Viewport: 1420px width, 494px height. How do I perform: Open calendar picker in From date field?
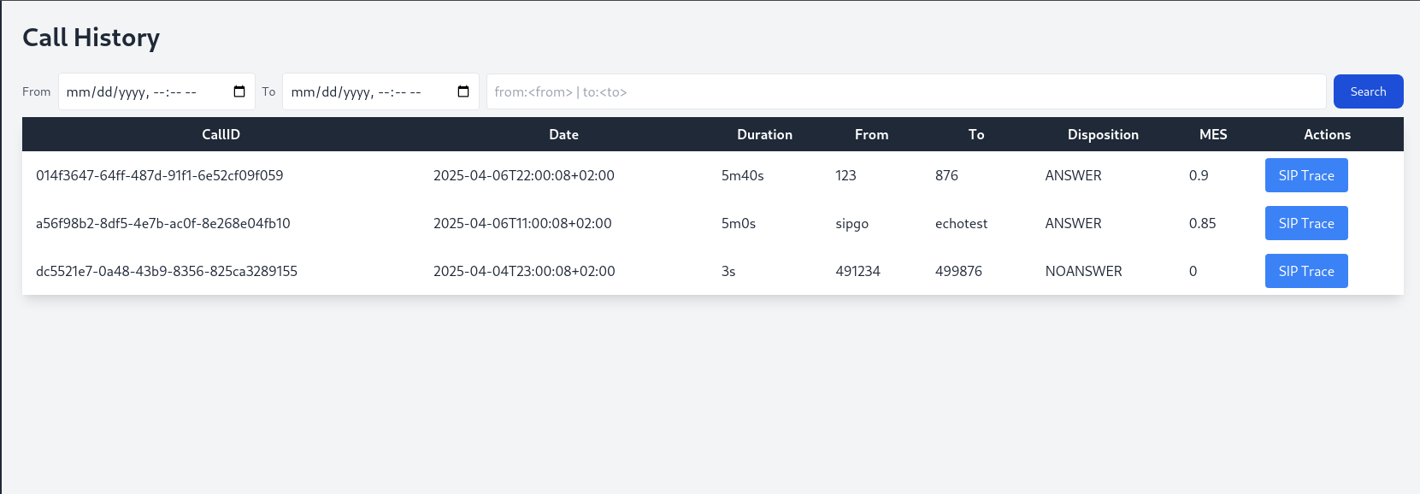tap(239, 91)
